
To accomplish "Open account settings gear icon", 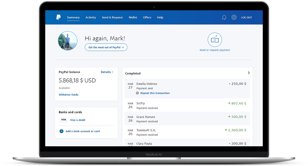I will coord(234,17).
